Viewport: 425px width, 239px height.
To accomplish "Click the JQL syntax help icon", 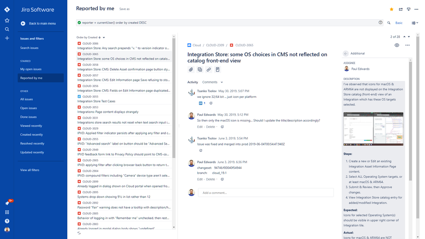I will point(380,23).
